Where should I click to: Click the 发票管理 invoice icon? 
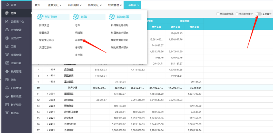pyautogui.click(x=7, y=55)
